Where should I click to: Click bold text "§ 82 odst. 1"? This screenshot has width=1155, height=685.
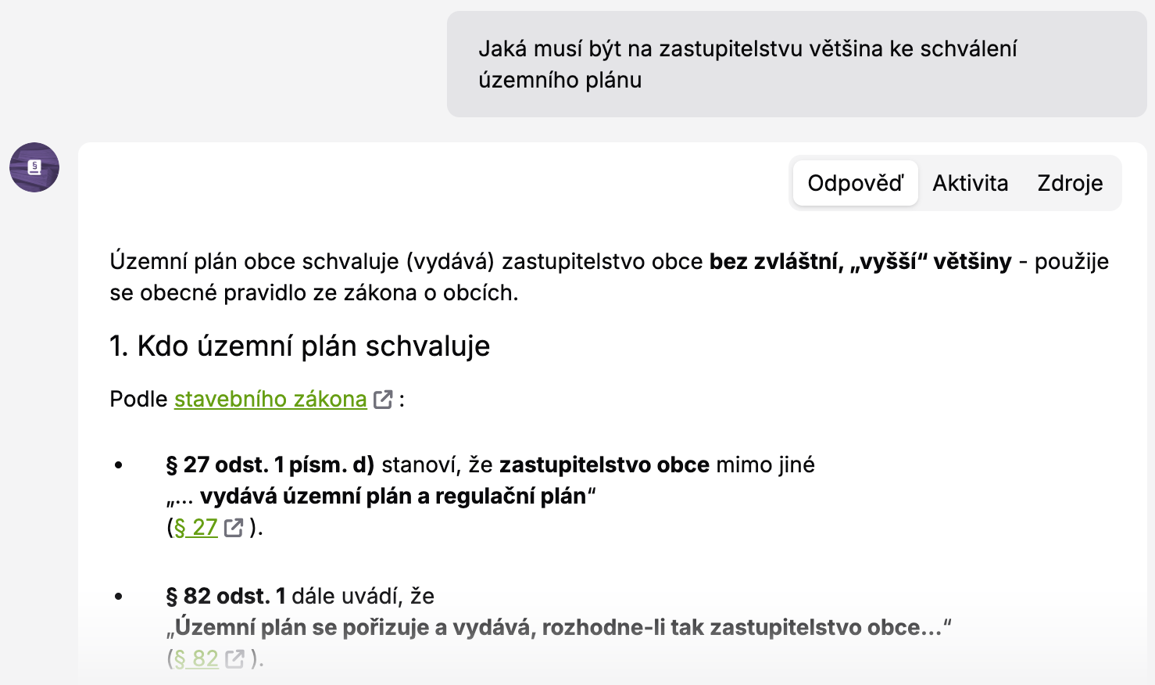[x=226, y=597]
